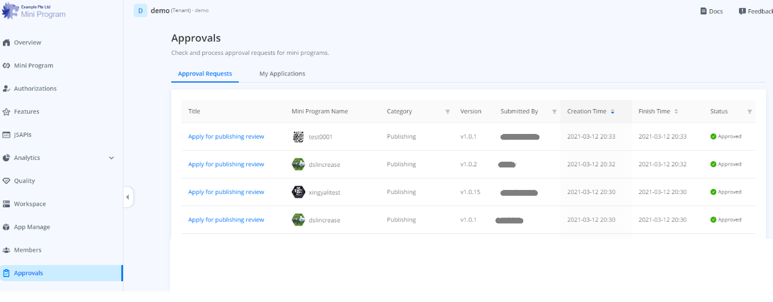
Task: Click the JSAPIs icon in sidebar
Action: click(6, 135)
